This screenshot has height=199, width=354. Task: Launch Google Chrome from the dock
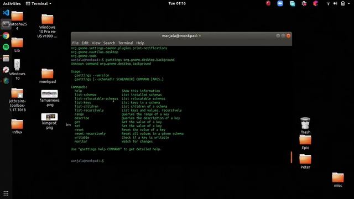coord(6,35)
